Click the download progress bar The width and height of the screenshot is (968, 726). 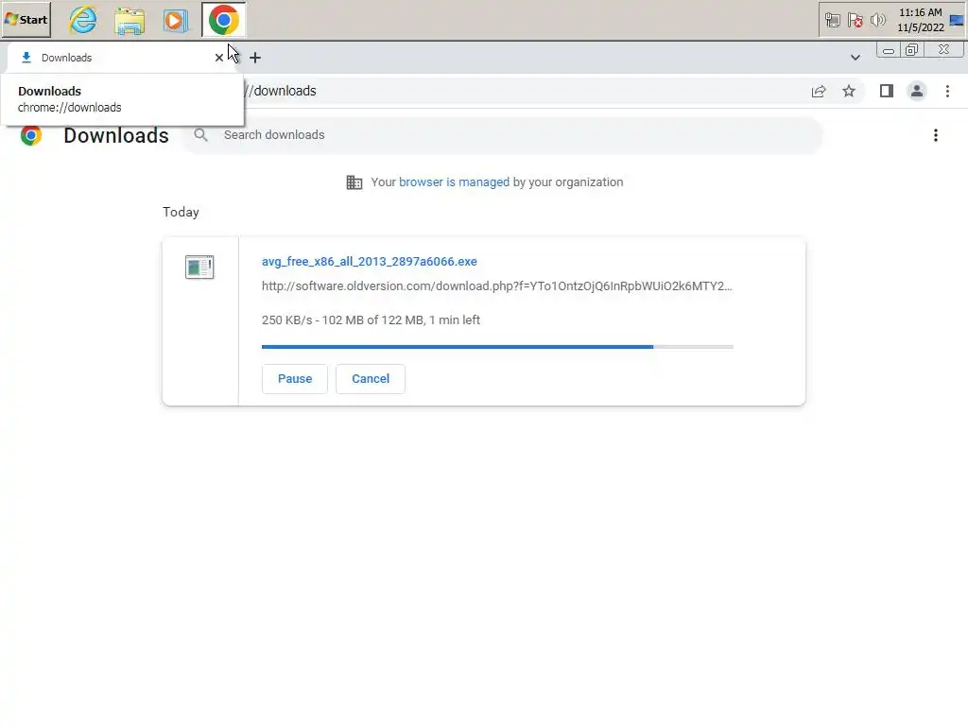(497, 347)
